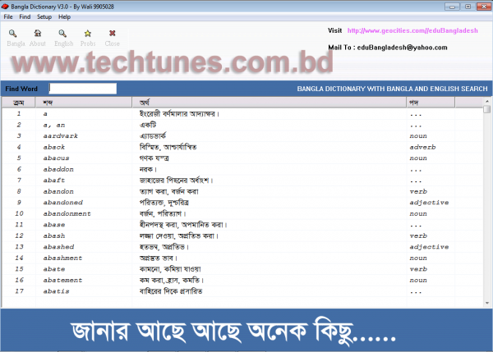
Task: Click the Find Word input field
Action: click(83, 89)
